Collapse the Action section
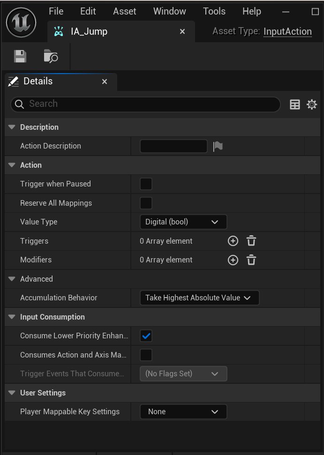Viewport: 324px width, 455px height. click(x=12, y=165)
